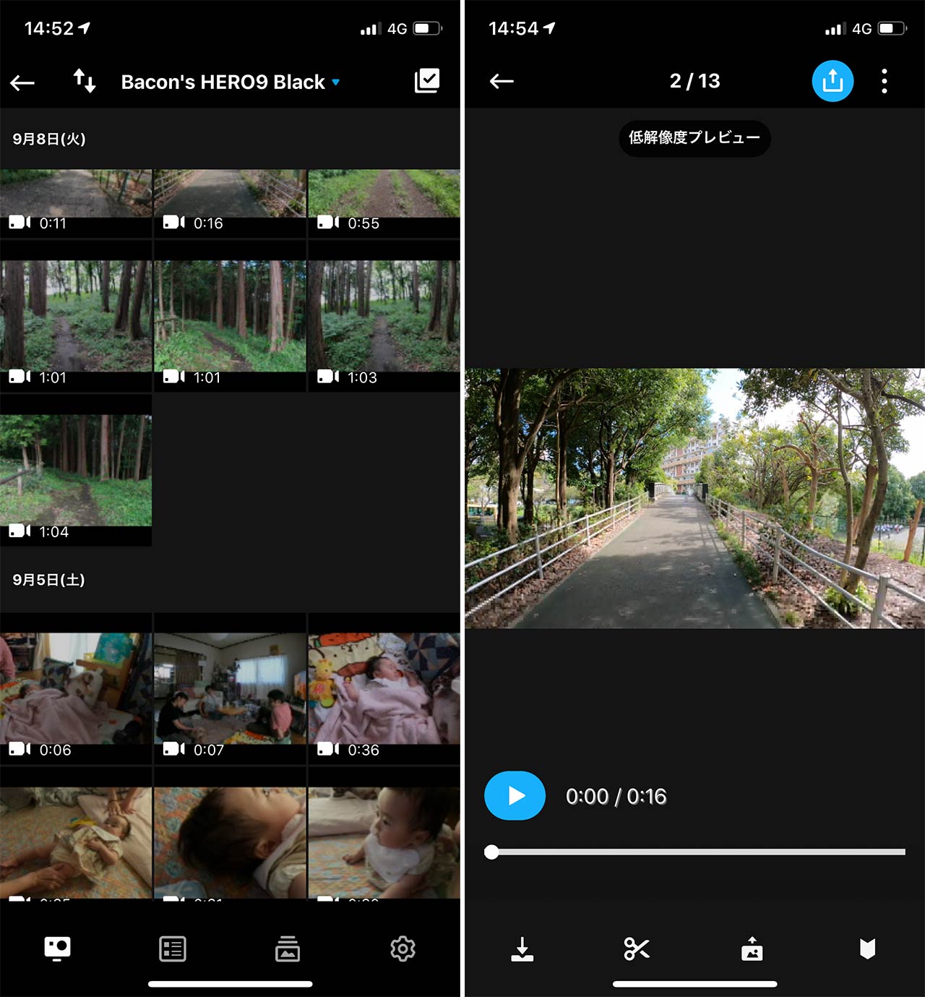Go back from camera media list

coord(22,82)
